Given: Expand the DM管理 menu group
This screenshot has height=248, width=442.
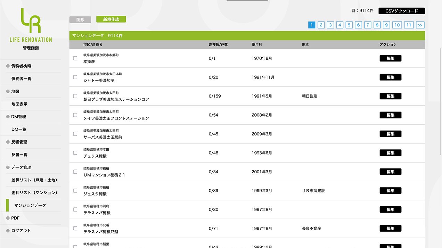Looking at the screenshot, I should coord(18,117).
